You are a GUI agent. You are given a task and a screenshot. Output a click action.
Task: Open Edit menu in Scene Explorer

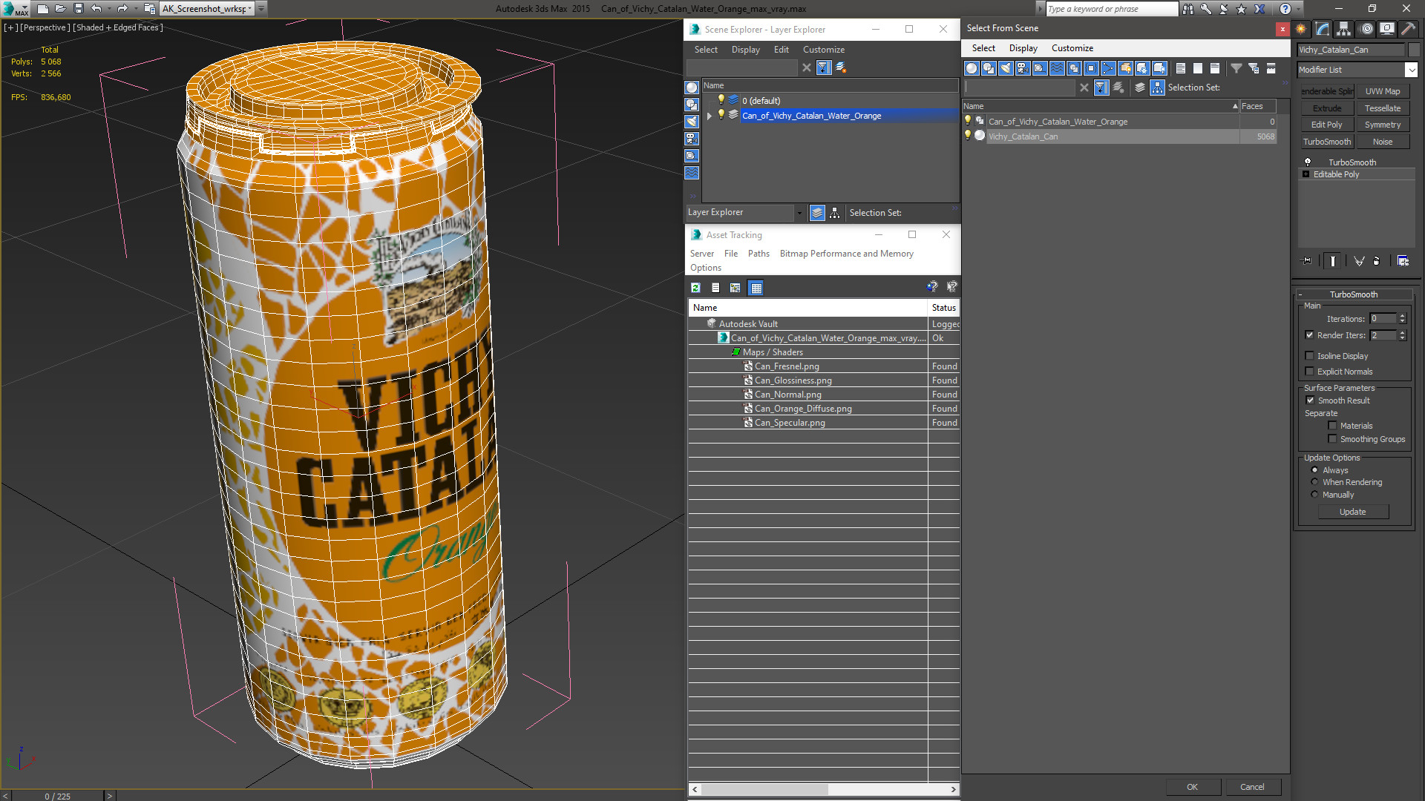click(x=781, y=50)
